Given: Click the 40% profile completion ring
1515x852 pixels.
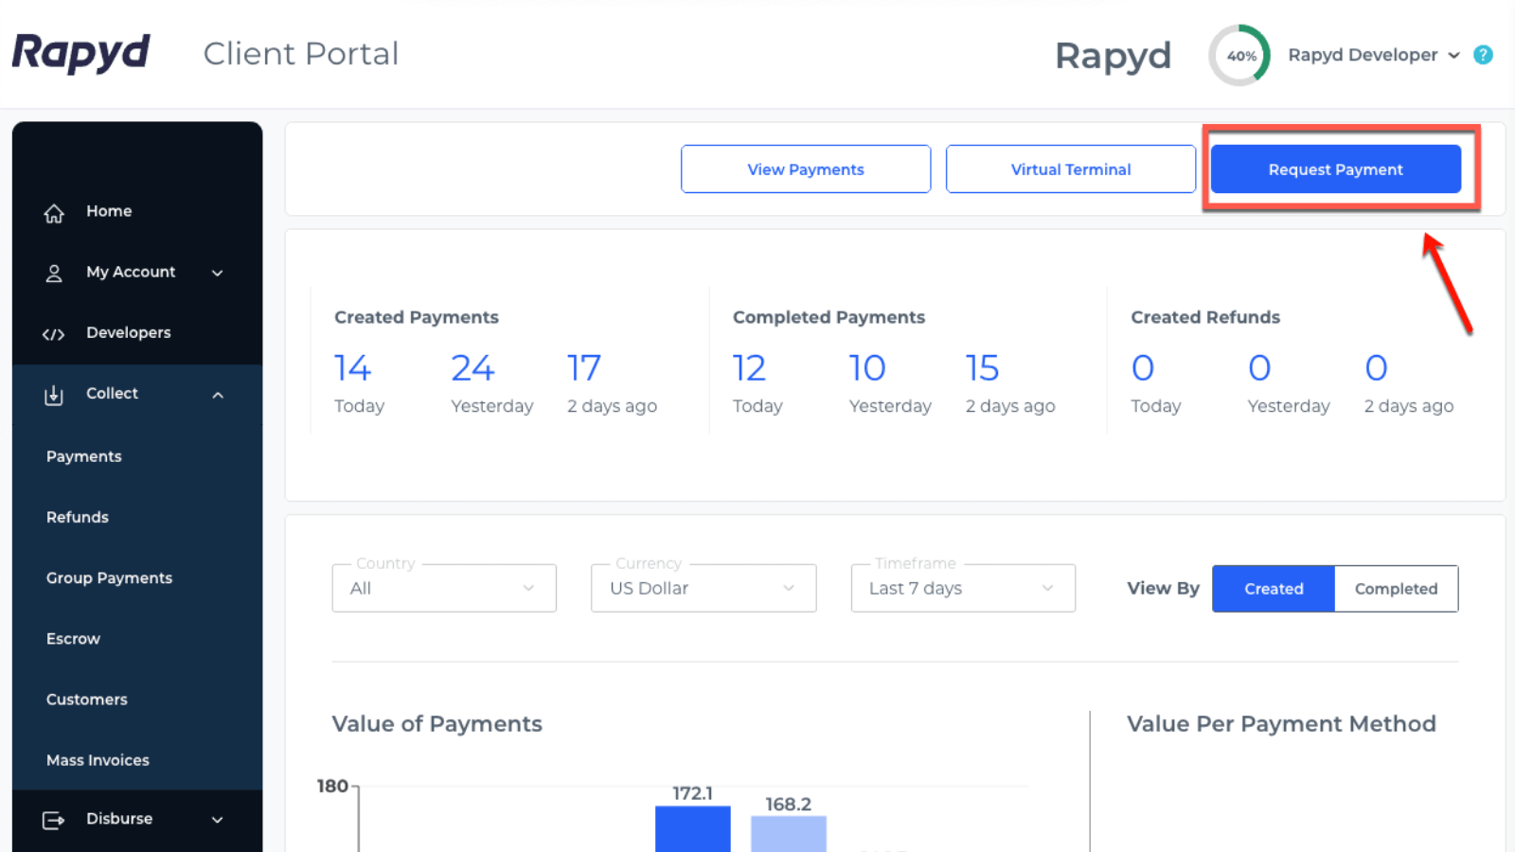Looking at the screenshot, I should click(x=1239, y=55).
